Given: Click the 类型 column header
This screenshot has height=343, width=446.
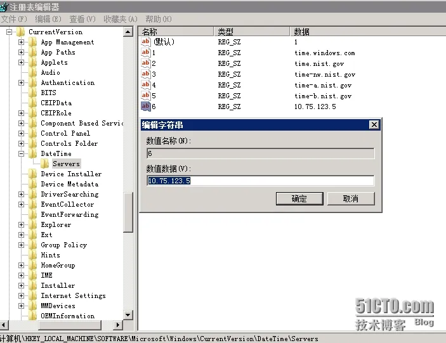Looking at the screenshot, I should (x=252, y=31).
